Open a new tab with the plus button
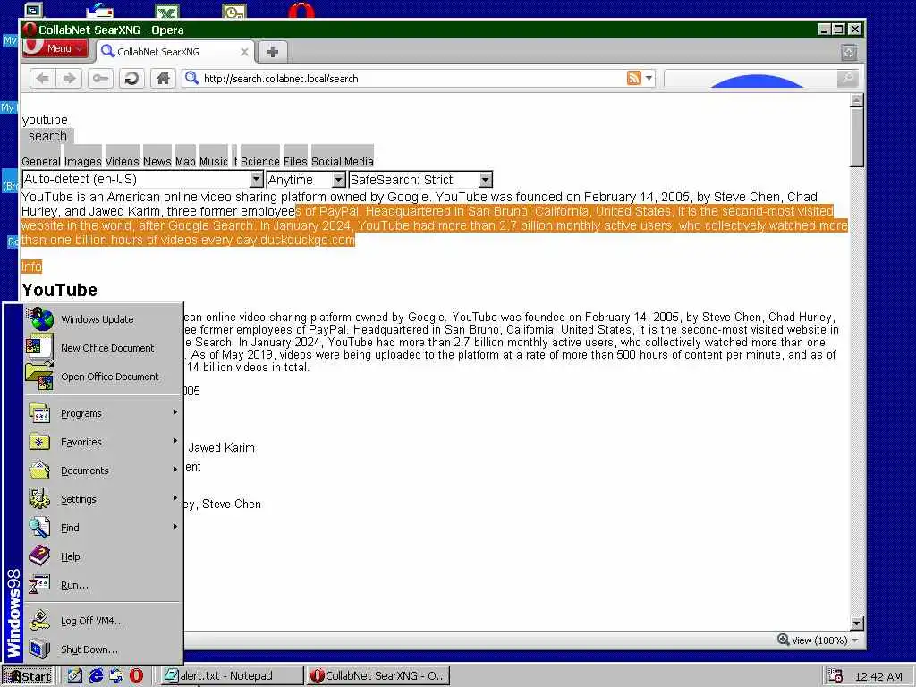This screenshot has height=687, width=916. pyautogui.click(x=272, y=51)
